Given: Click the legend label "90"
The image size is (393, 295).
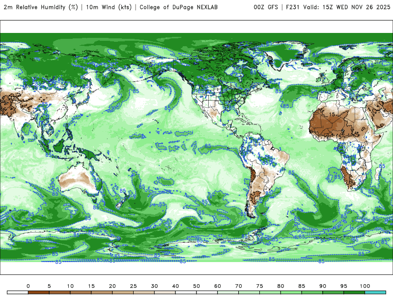Looking at the screenshot, I should (323, 286).
